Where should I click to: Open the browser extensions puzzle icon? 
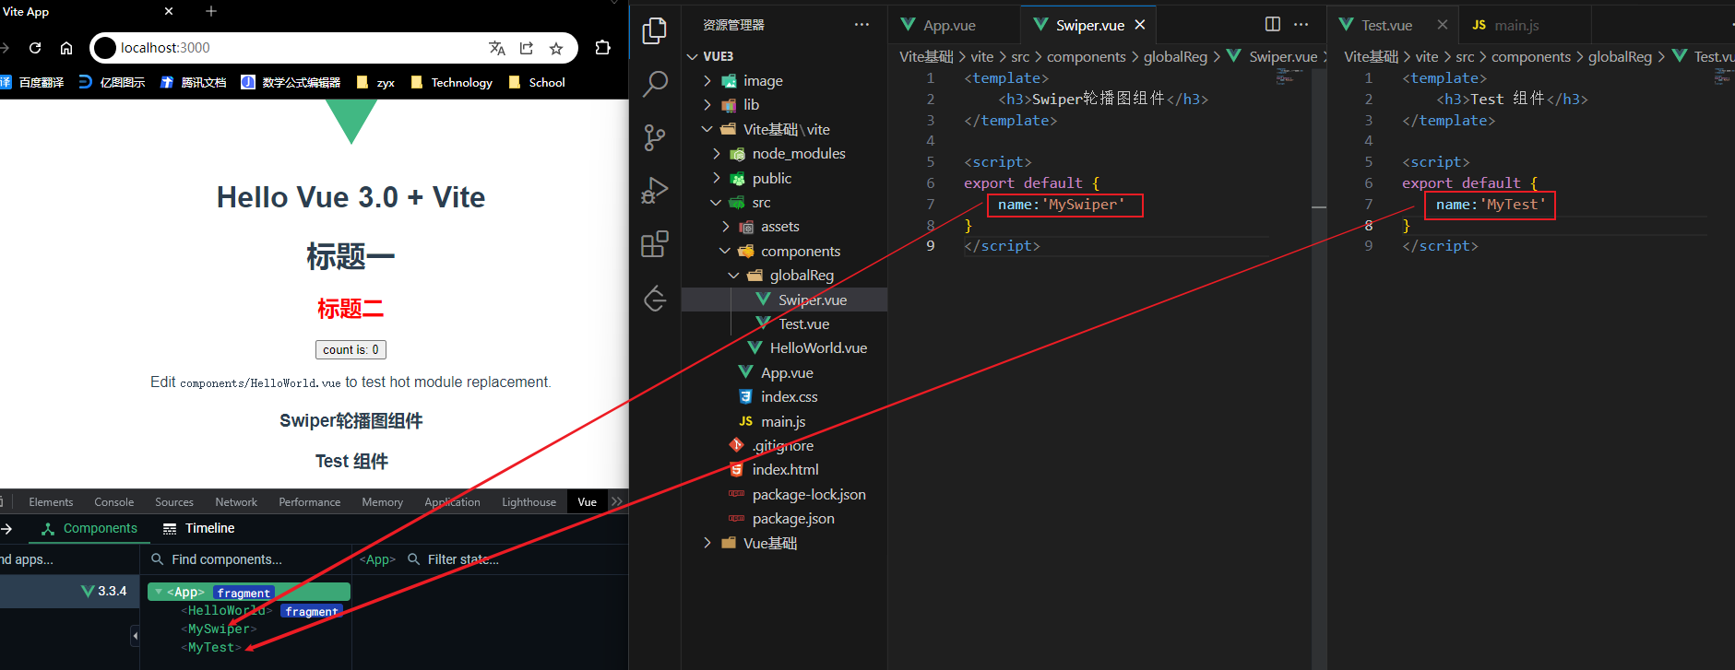(x=602, y=48)
